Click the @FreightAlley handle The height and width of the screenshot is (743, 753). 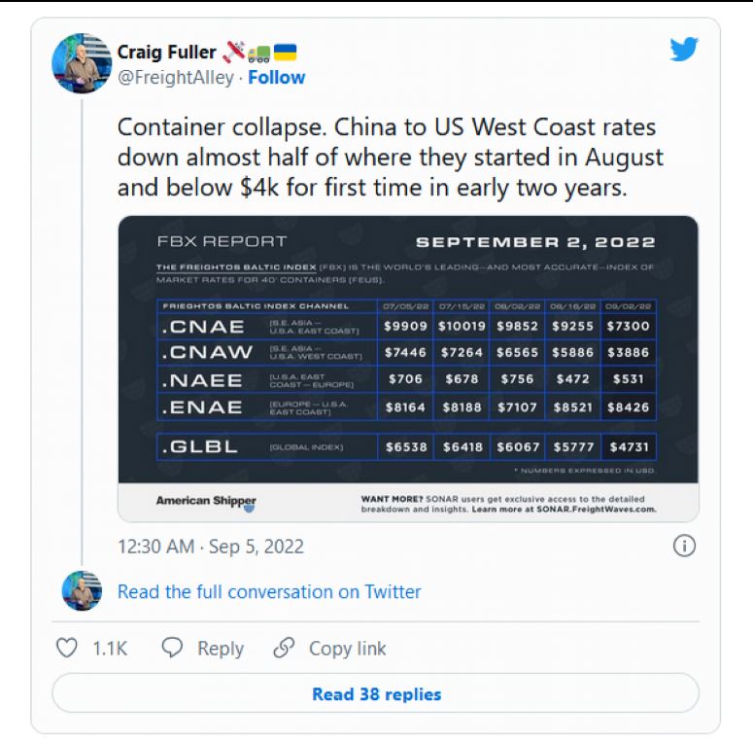[176, 78]
